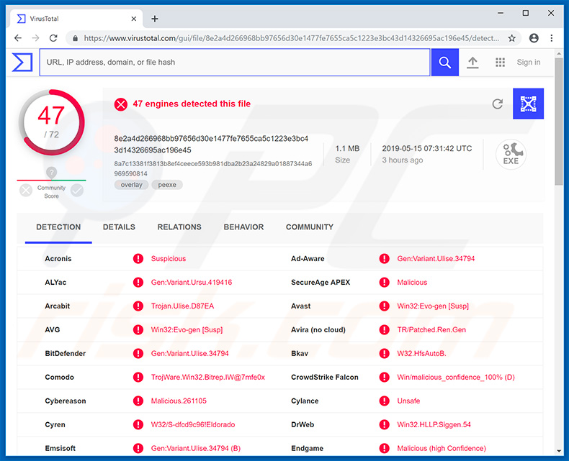
Task: Click the Sign in link
Action: 529,63
